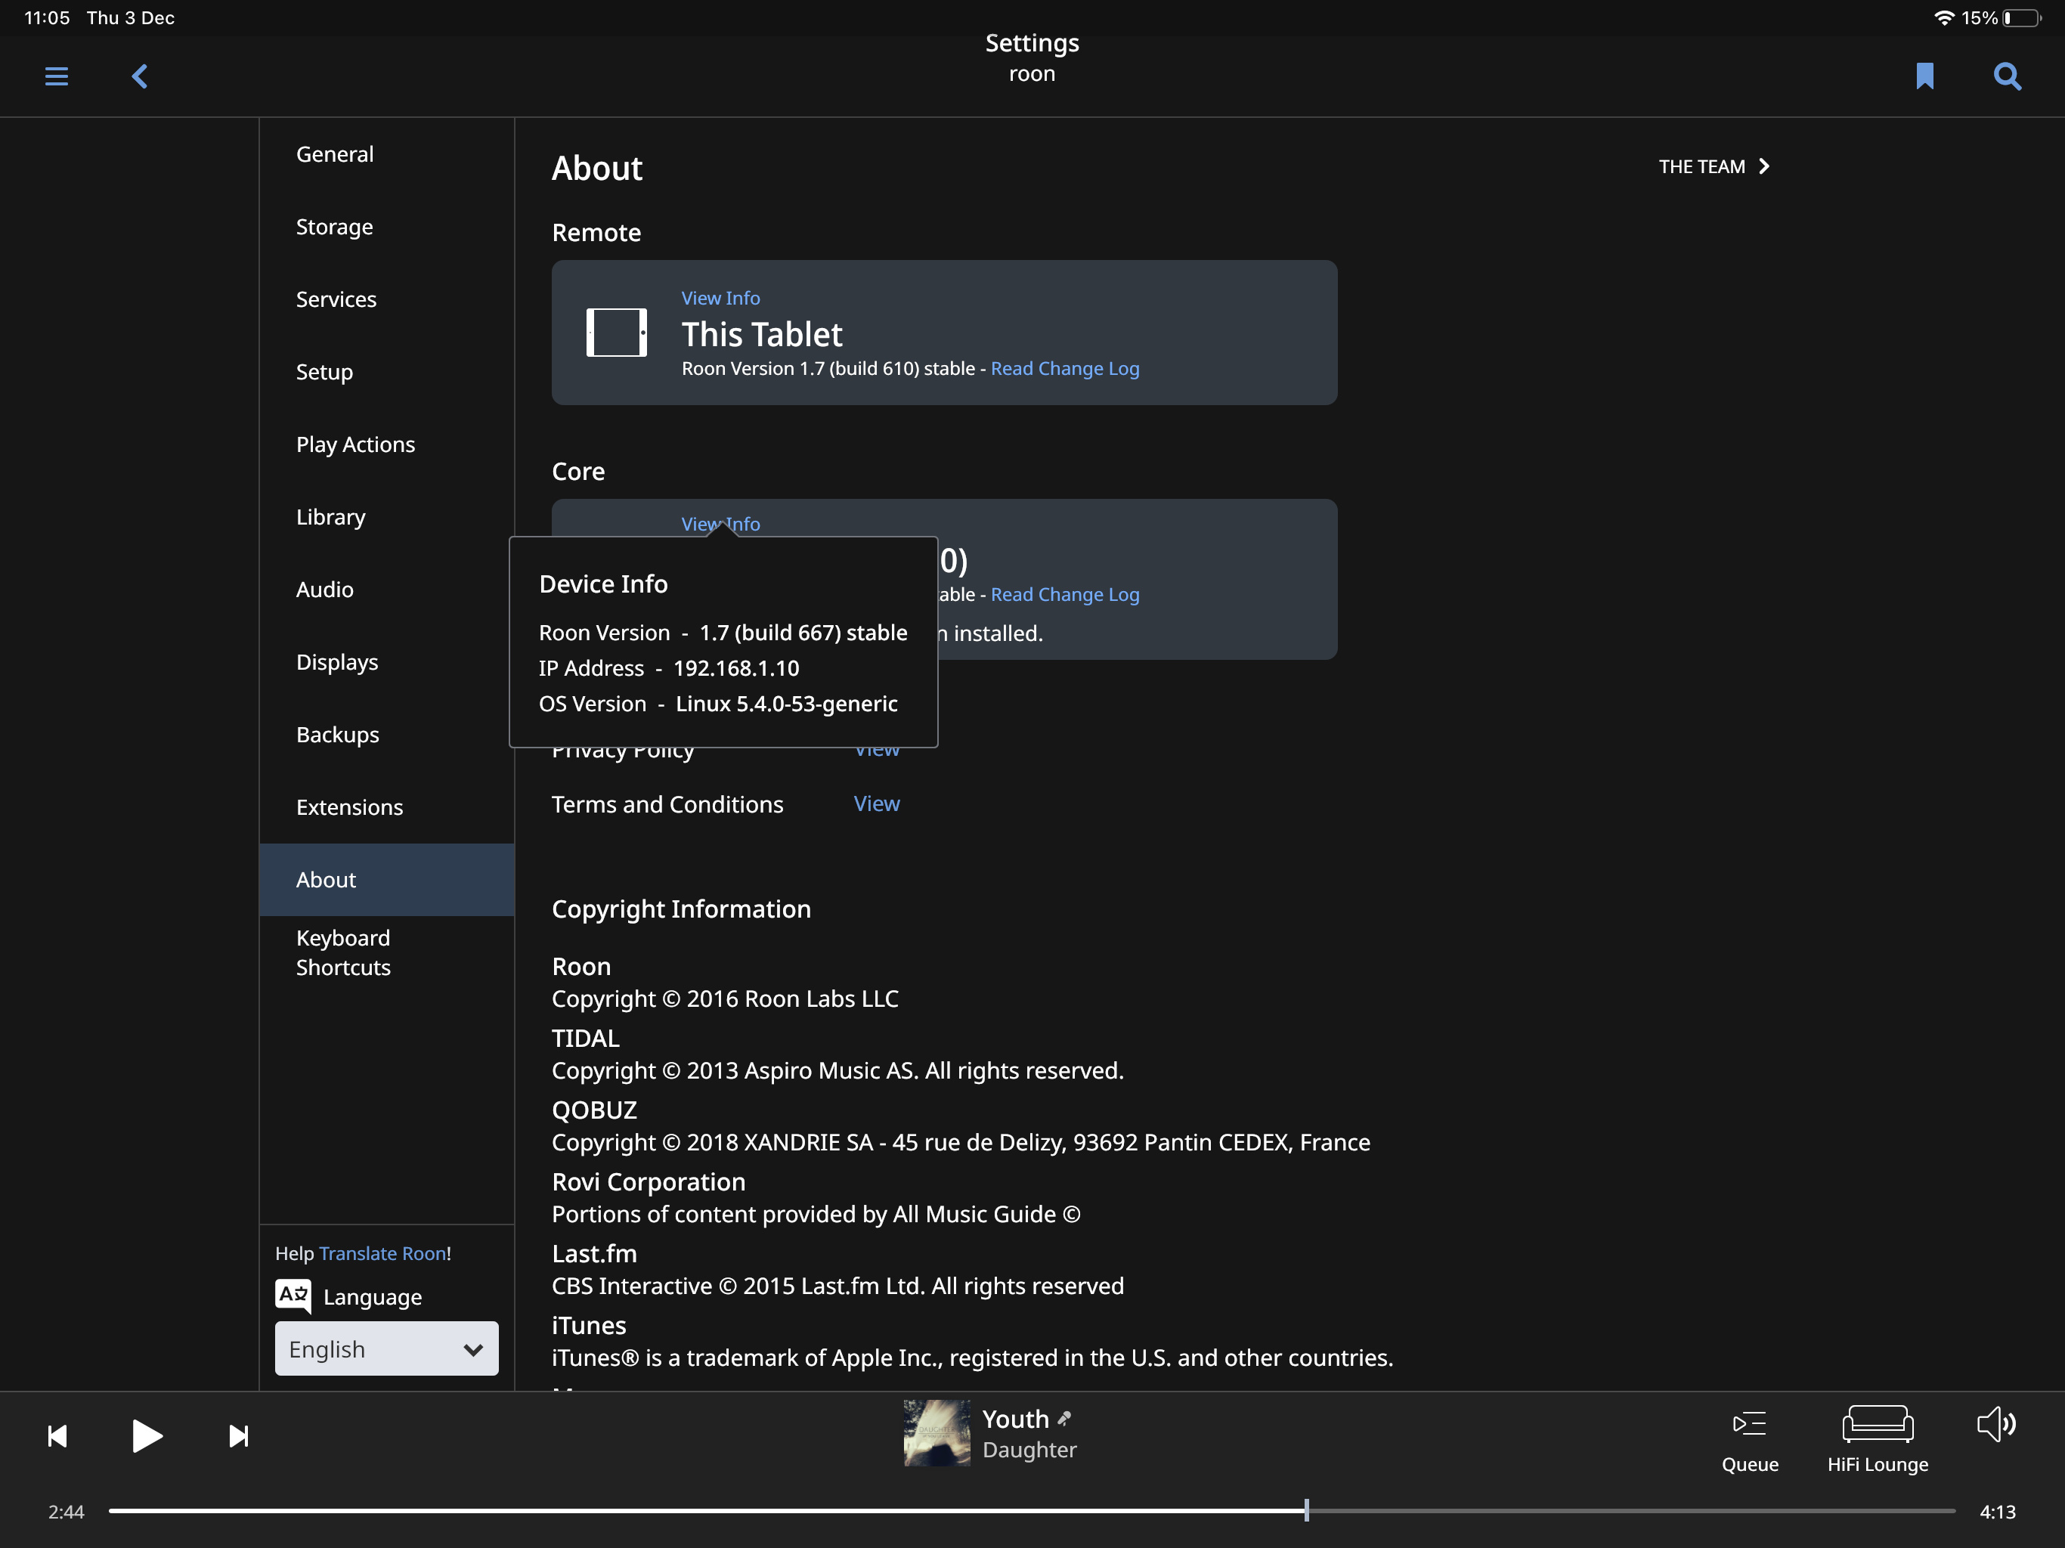Open the Displays settings tab
This screenshot has height=1548, width=2065.
click(388, 662)
